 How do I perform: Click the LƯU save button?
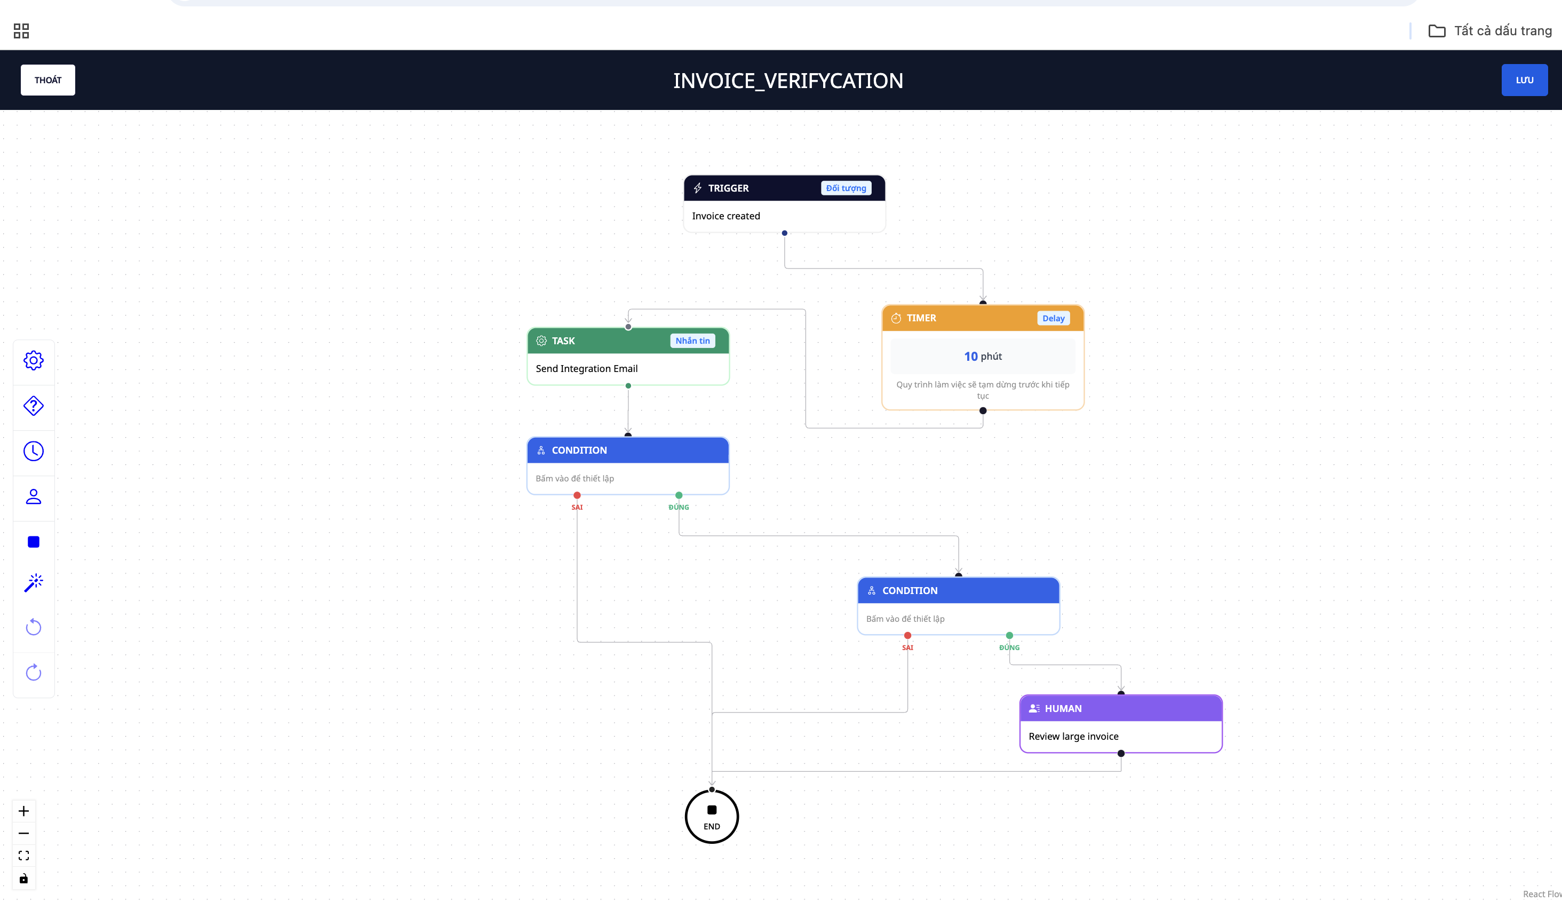[1524, 80]
